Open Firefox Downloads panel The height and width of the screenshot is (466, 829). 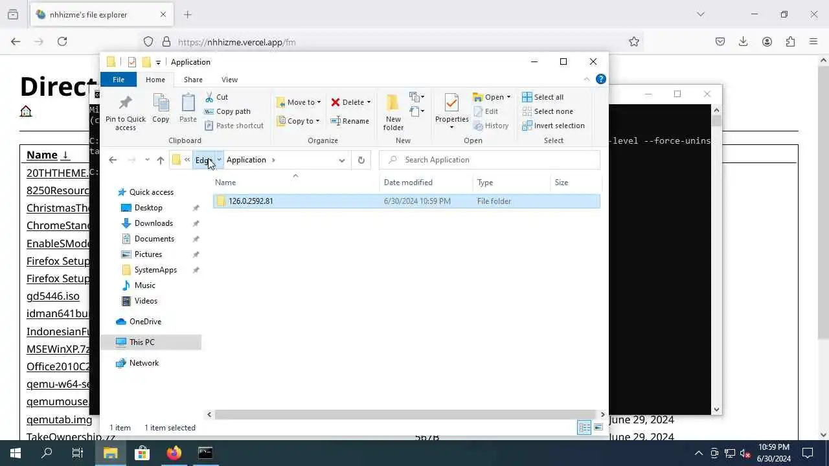744,41
